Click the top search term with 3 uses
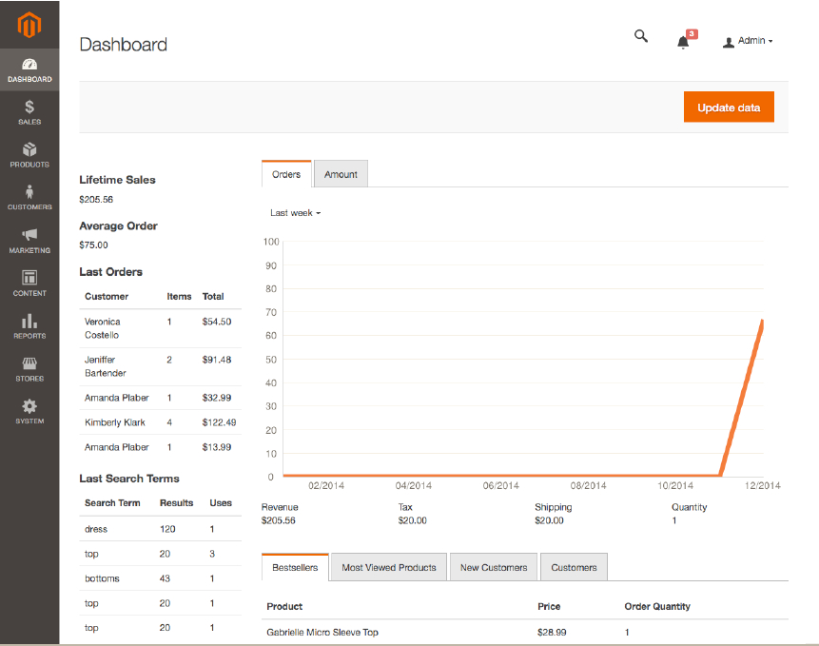This screenshot has height=646, width=819. pos(91,554)
